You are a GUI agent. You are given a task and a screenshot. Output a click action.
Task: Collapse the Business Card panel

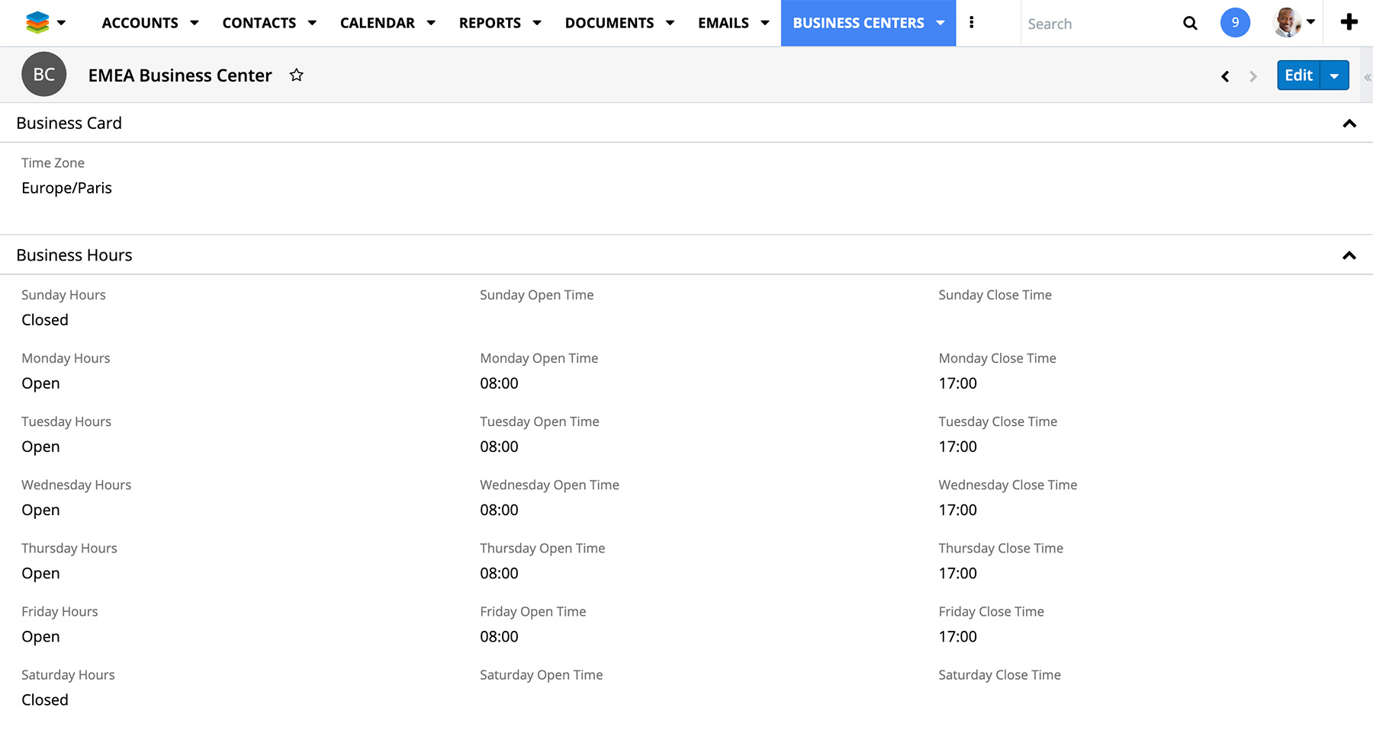pyautogui.click(x=1349, y=123)
